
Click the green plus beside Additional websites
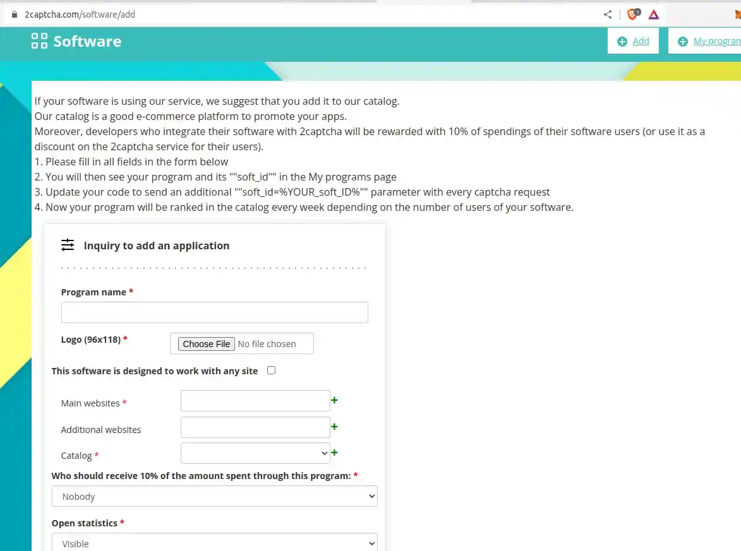[x=335, y=427]
